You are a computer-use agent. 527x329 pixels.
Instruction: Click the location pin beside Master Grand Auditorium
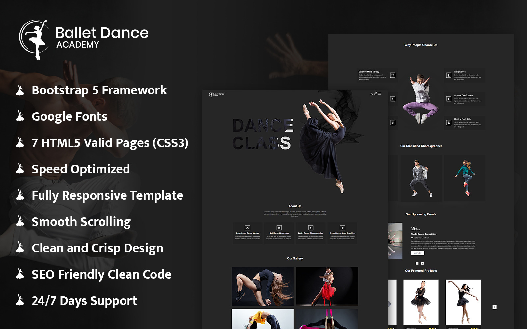[412, 238]
